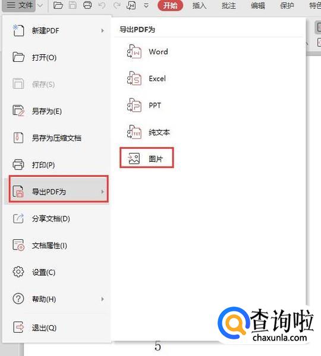Click the PDF to Word convert toolbar icon
This screenshot has width=321, height=356.
(x=131, y=5)
